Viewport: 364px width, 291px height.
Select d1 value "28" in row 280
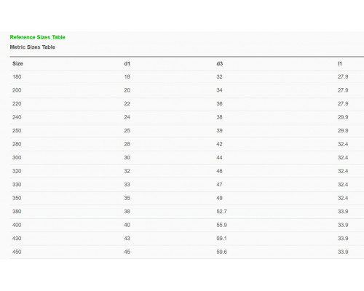[x=127, y=144]
